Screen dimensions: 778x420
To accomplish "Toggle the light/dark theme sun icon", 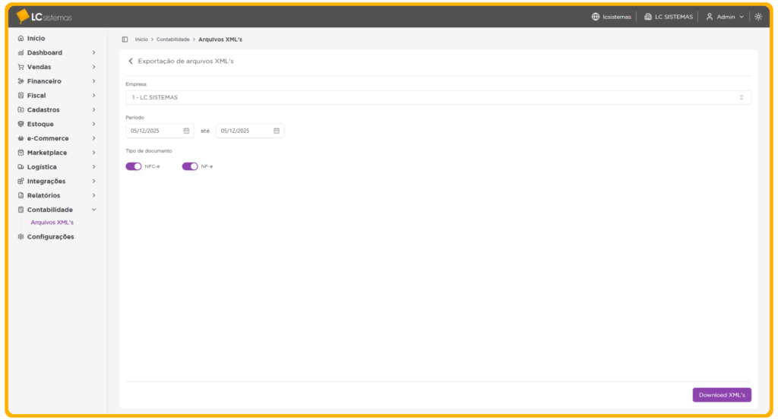I will click(758, 17).
